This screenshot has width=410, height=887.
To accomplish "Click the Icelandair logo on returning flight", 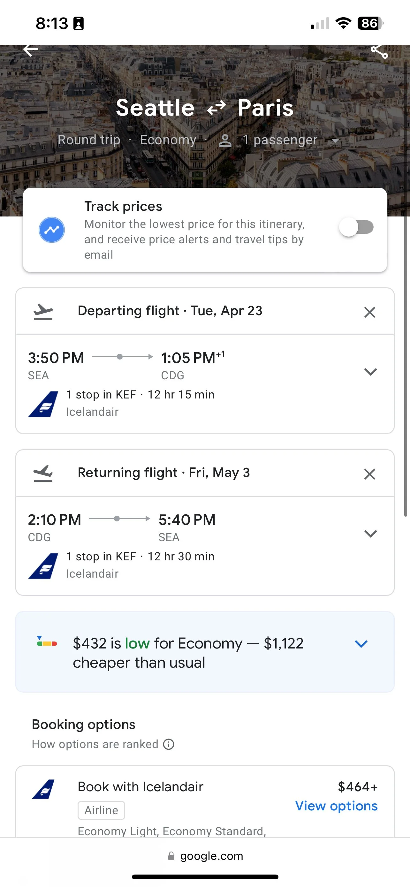I will [43, 566].
